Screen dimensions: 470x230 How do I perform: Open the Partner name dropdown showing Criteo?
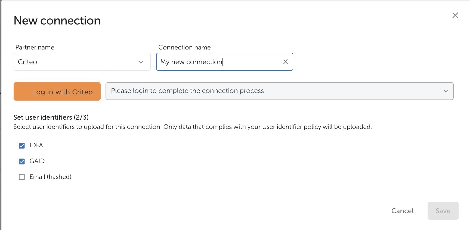[x=82, y=62]
